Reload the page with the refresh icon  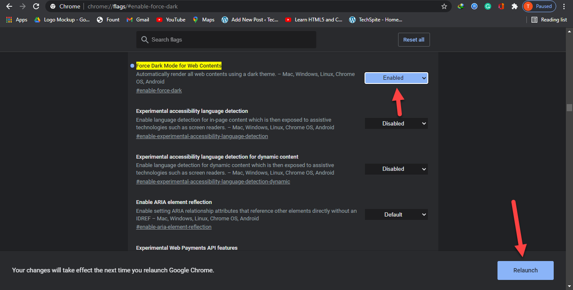point(36,6)
